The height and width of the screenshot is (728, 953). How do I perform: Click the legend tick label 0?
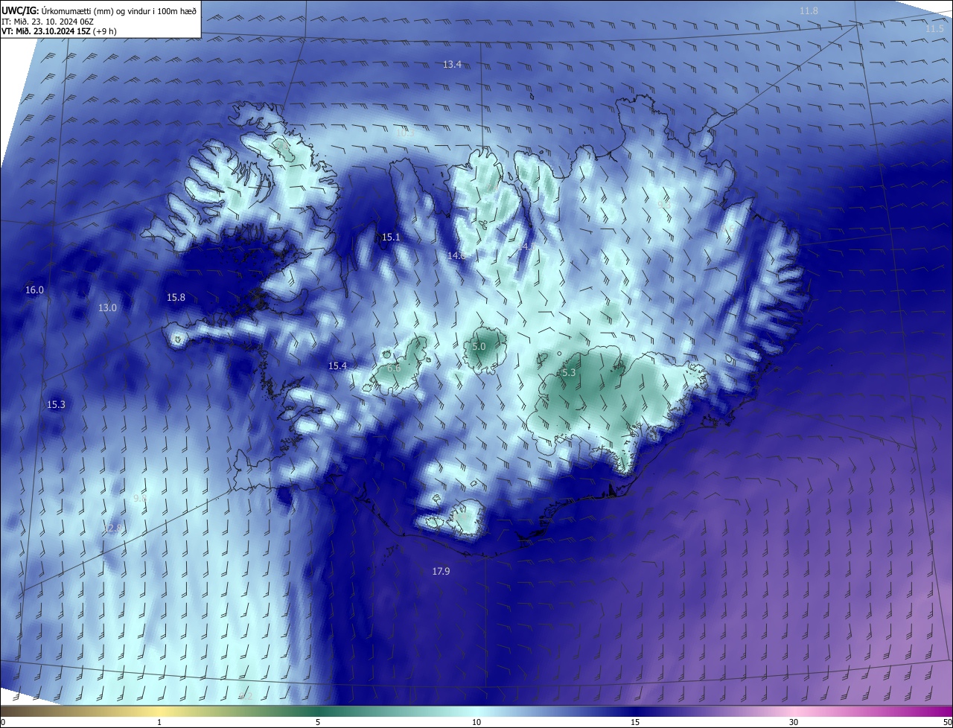(x=3, y=722)
